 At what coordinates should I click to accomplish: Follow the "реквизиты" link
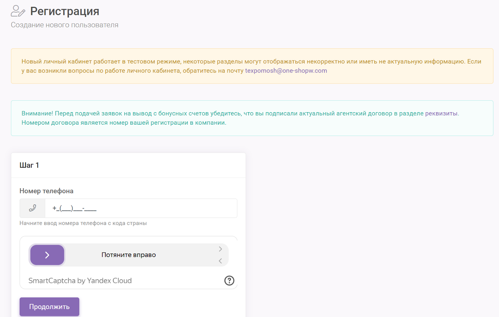pyautogui.click(x=441, y=113)
